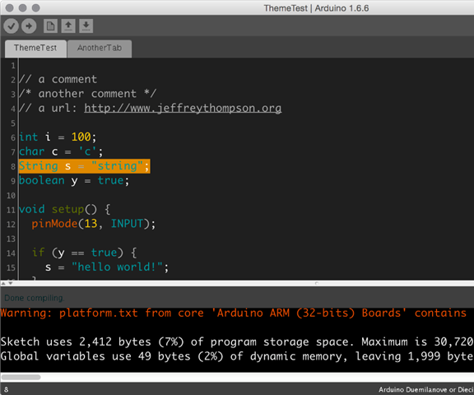The height and width of the screenshot is (395, 474).
Task: Click the orange platform.txt warning text
Action: click(234, 313)
